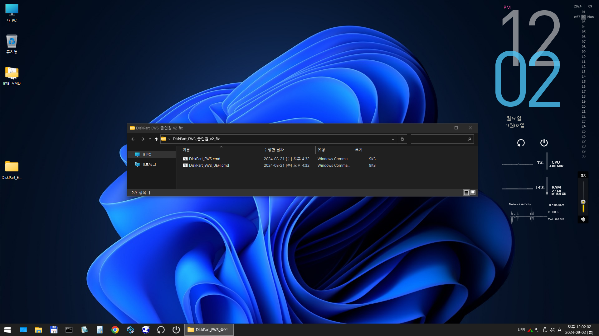Click the 2개 항목 status bar text
The image size is (599, 336).
coord(139,193)
